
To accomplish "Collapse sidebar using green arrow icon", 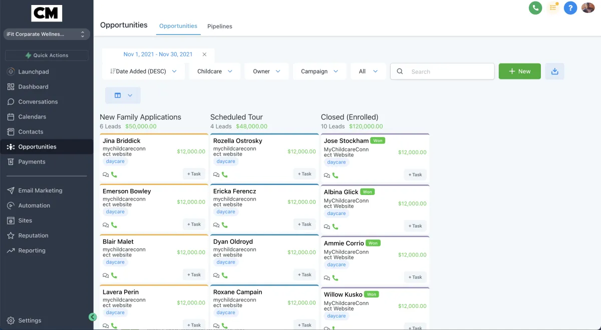I will (92, 316).
